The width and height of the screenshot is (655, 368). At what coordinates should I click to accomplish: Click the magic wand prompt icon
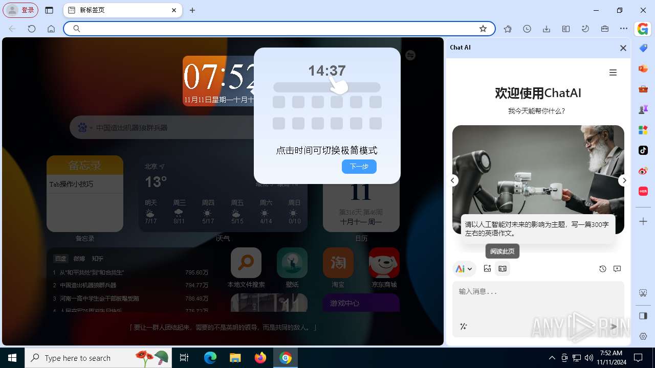pyautogui.click(x=464, y=327)
